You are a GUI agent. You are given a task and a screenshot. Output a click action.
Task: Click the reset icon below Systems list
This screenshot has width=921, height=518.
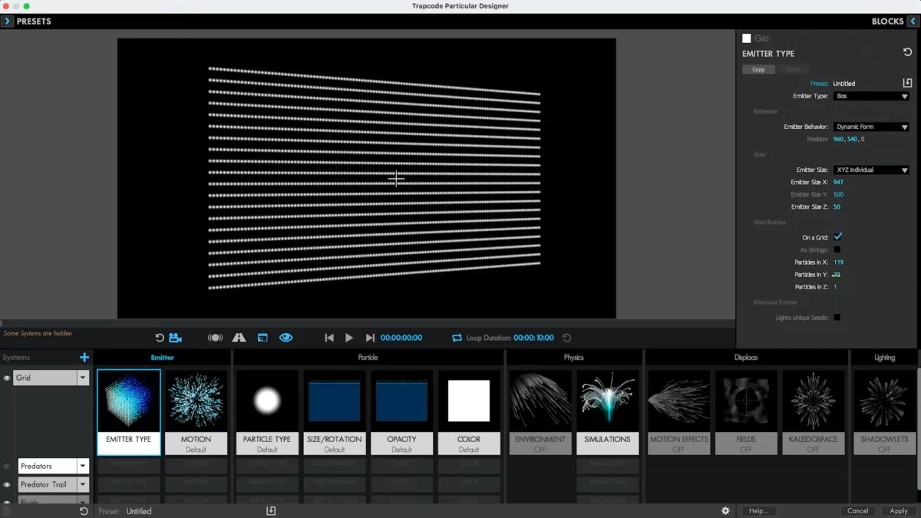[84, 511]
